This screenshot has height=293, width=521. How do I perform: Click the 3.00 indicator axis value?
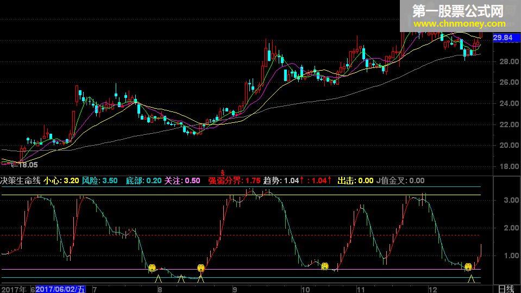tap(511, 200)
